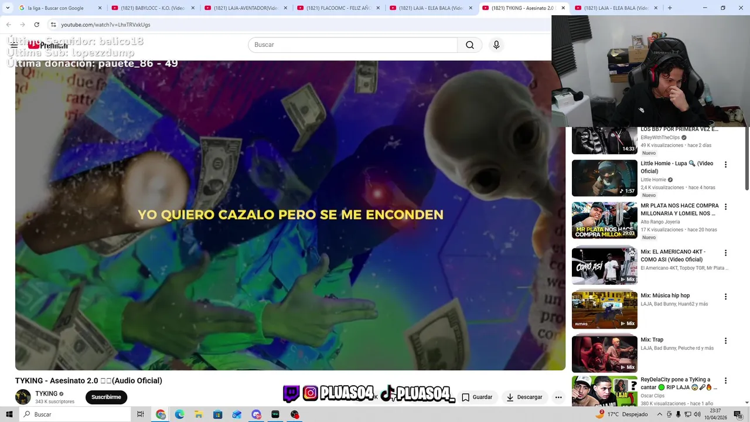Image resolution: width=750 pixels, height=422 pixels.
Task: Close the LAJA-AVENTADOR tab
Action: click(285, 8)
